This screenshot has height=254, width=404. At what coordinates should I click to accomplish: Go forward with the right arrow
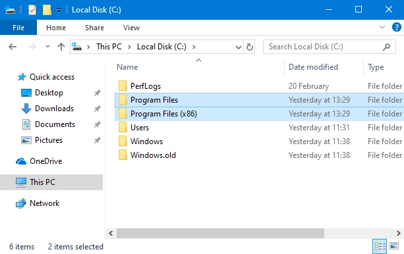(32, 47)
